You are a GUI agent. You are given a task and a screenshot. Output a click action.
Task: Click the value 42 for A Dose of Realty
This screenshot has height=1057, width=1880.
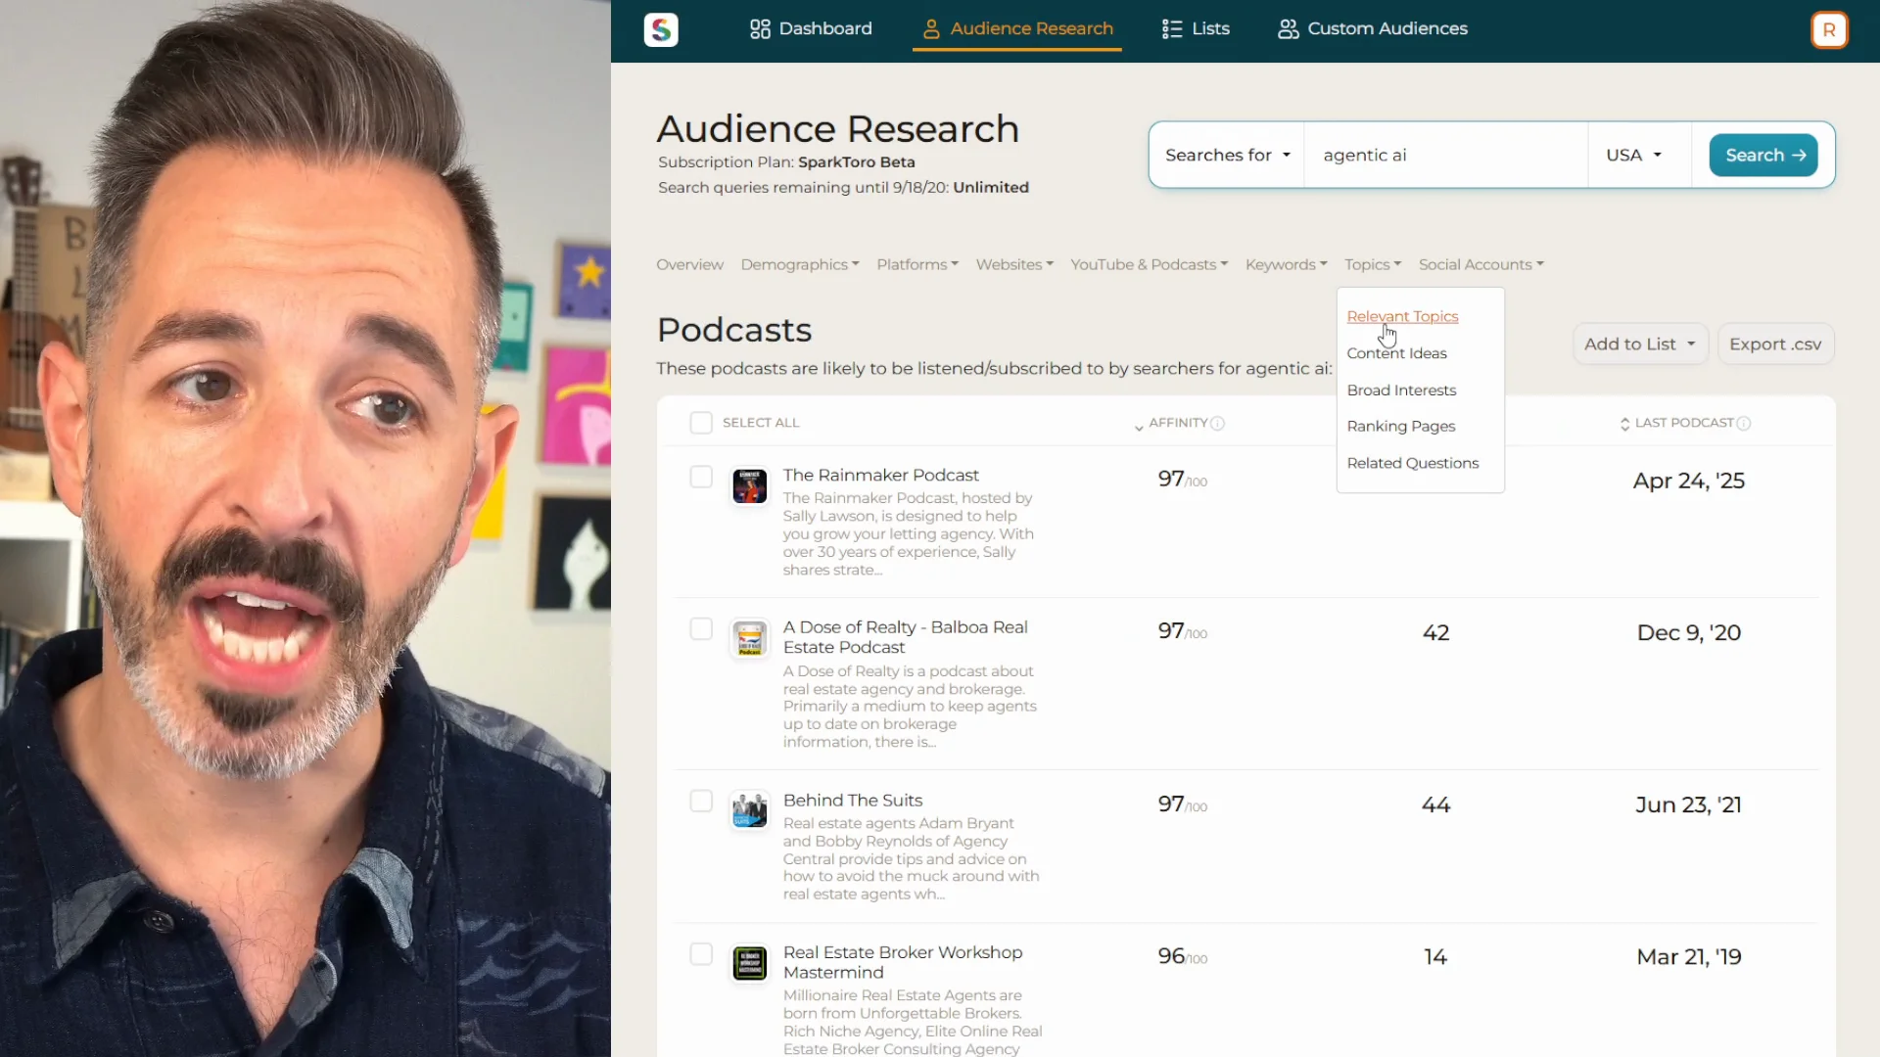(1435, 632)
